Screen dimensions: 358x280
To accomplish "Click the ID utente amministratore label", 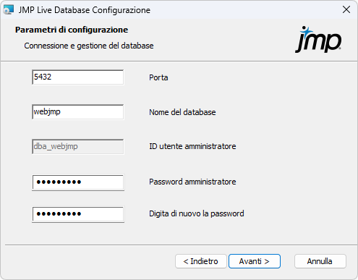I will 192,146.
